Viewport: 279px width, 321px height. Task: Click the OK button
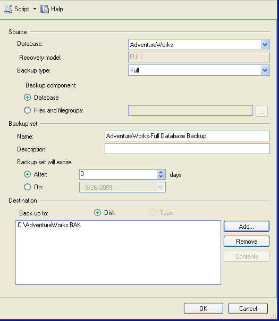(204, 309)
